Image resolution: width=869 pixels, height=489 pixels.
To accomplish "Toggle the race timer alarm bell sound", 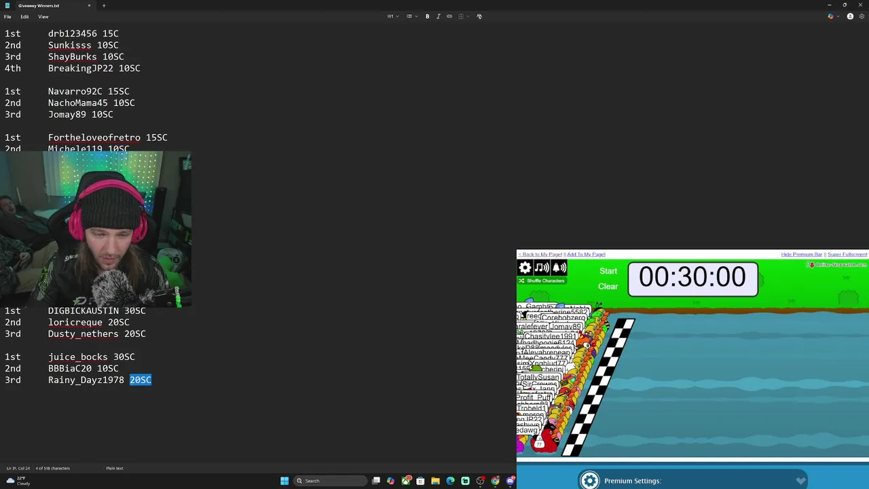I will coord(559,268).
